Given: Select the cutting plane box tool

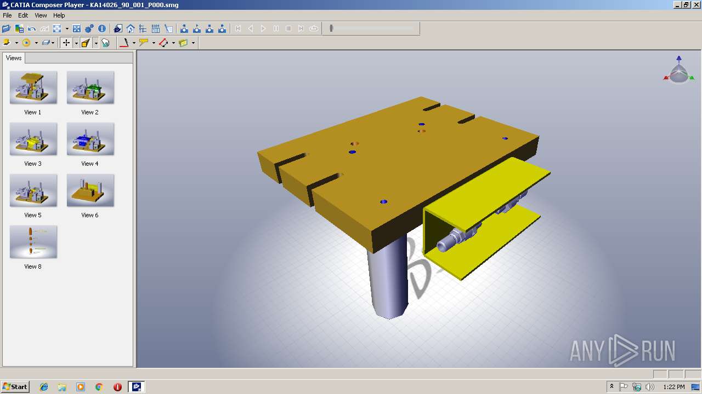Looking at the screenshot, I should pyautogui.click(x=183, y=43).
